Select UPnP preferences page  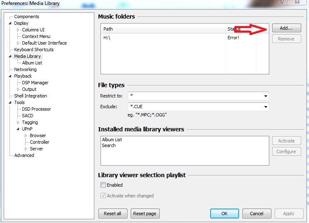pos(27,129)
